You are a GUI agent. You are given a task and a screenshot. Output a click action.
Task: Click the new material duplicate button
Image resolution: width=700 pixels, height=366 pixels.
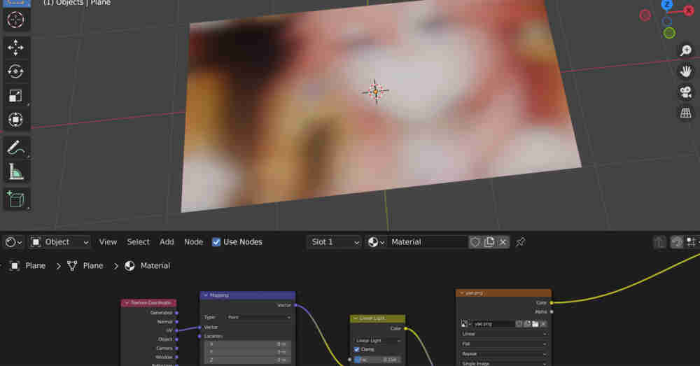click(489, 242)
